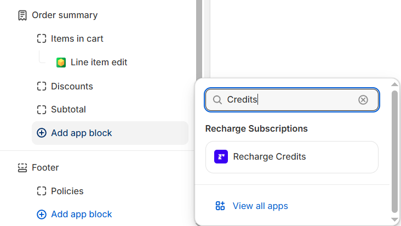Click the popup scrollbar down arrow
401x226 pixels.
click(394, 219)
